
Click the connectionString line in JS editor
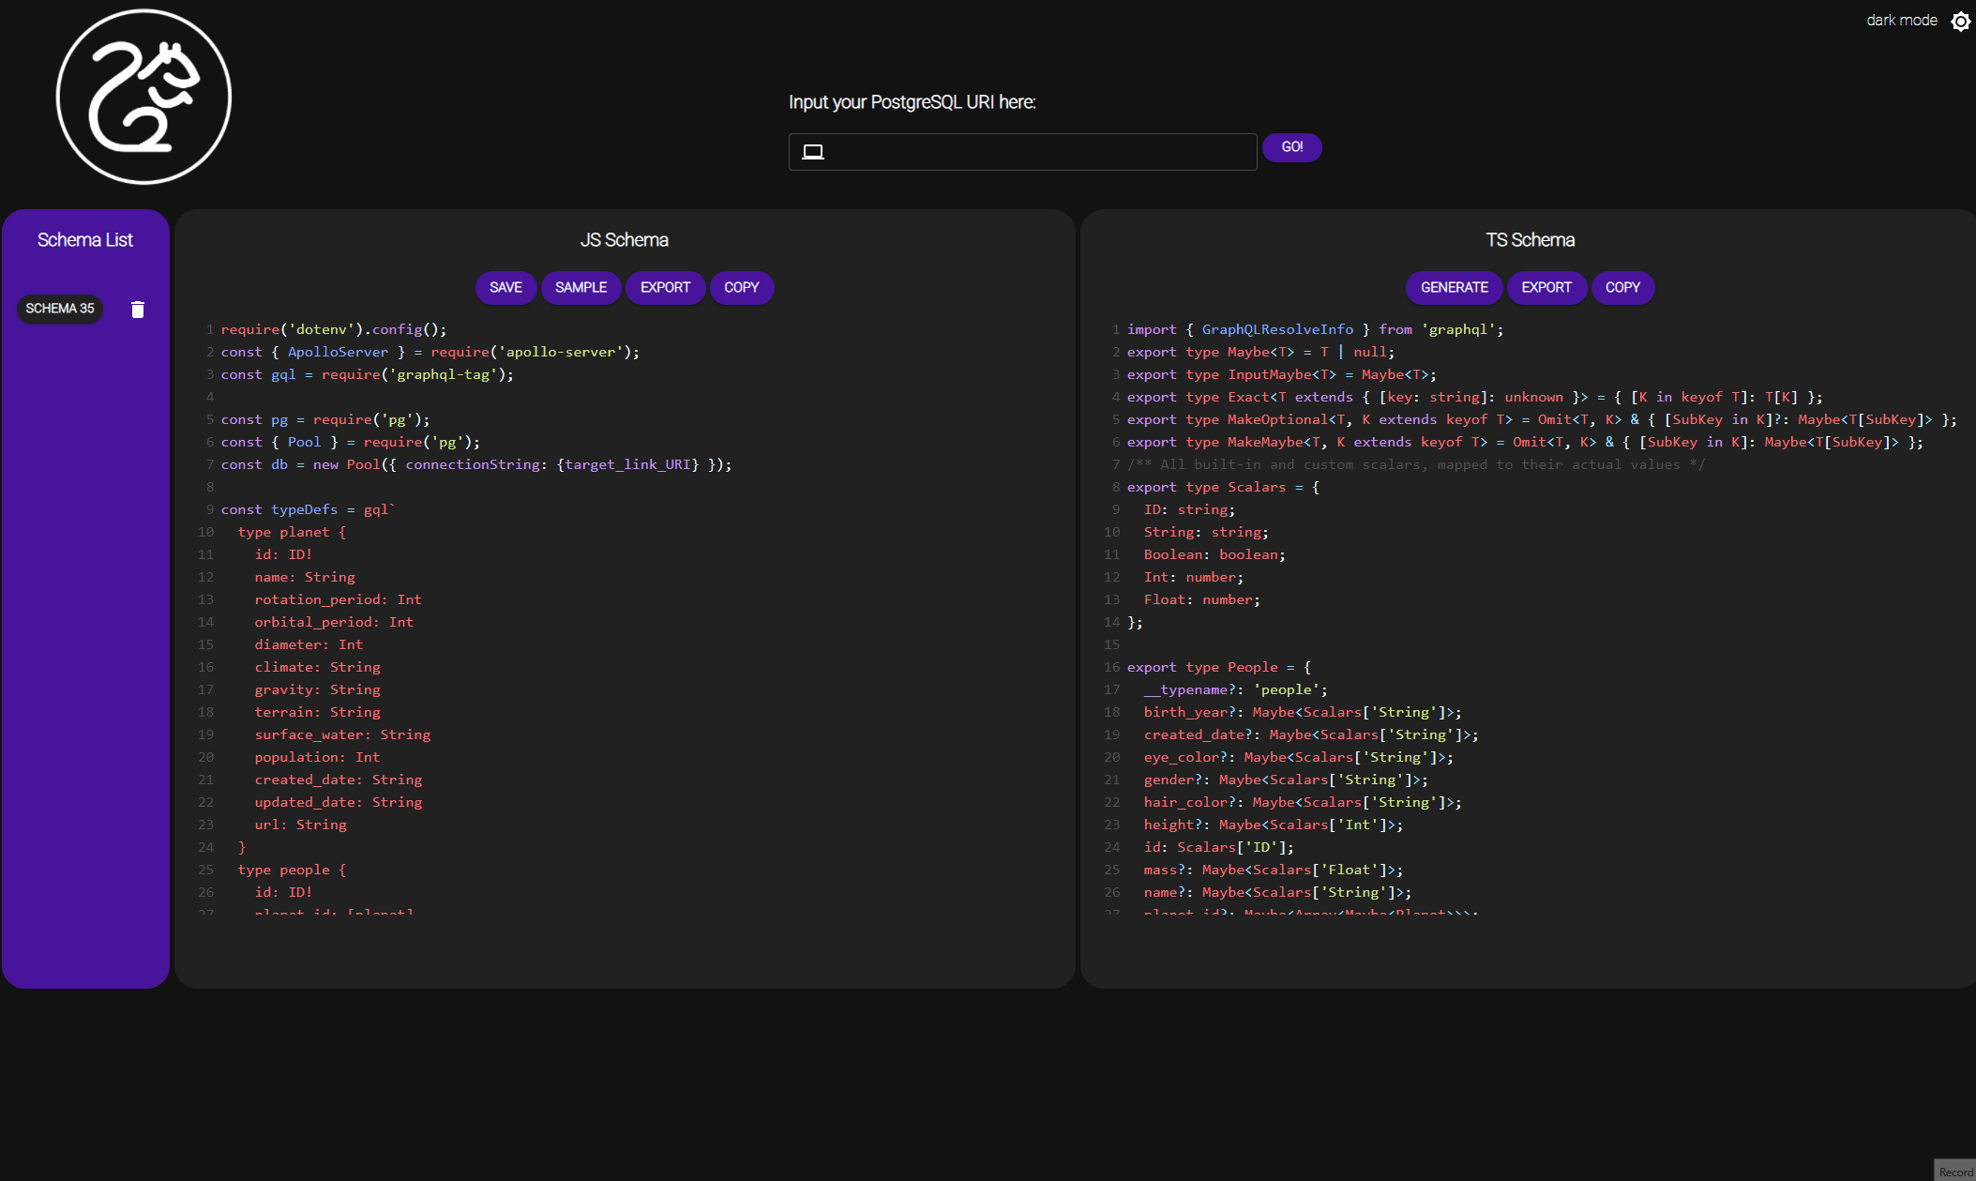point(475,464)
